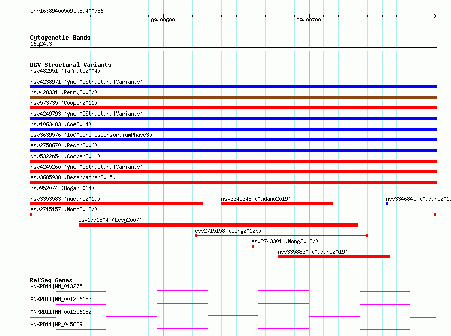The image size is (451, 336).
Task: Open variant esv3685938 (Besenbacher2015)
Action: [x=73, y=177]
